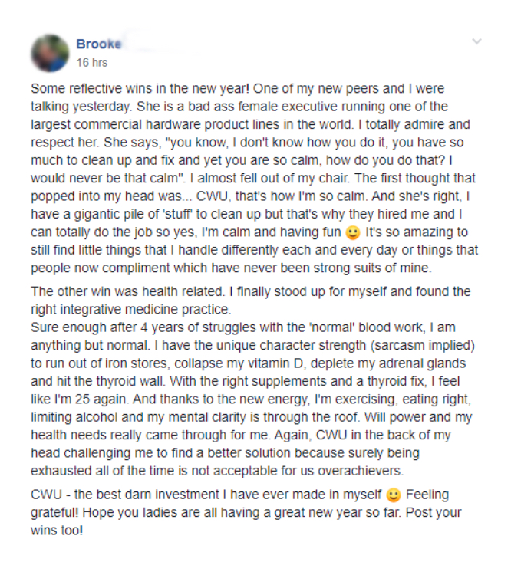Image resolution: width=511 pixels, height=572 pixels.
Task: Click the text 'CWU - the best darn investment'
Action: pos(125,495)
